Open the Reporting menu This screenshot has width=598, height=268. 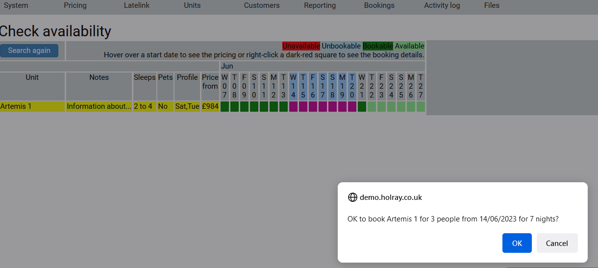click(x=320, y=5)
